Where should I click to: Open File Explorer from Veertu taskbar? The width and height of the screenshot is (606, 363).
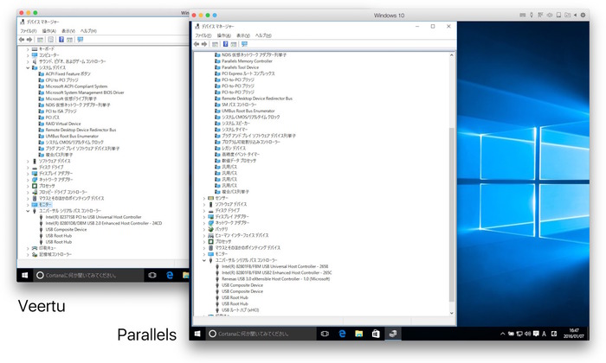(186, 275)
